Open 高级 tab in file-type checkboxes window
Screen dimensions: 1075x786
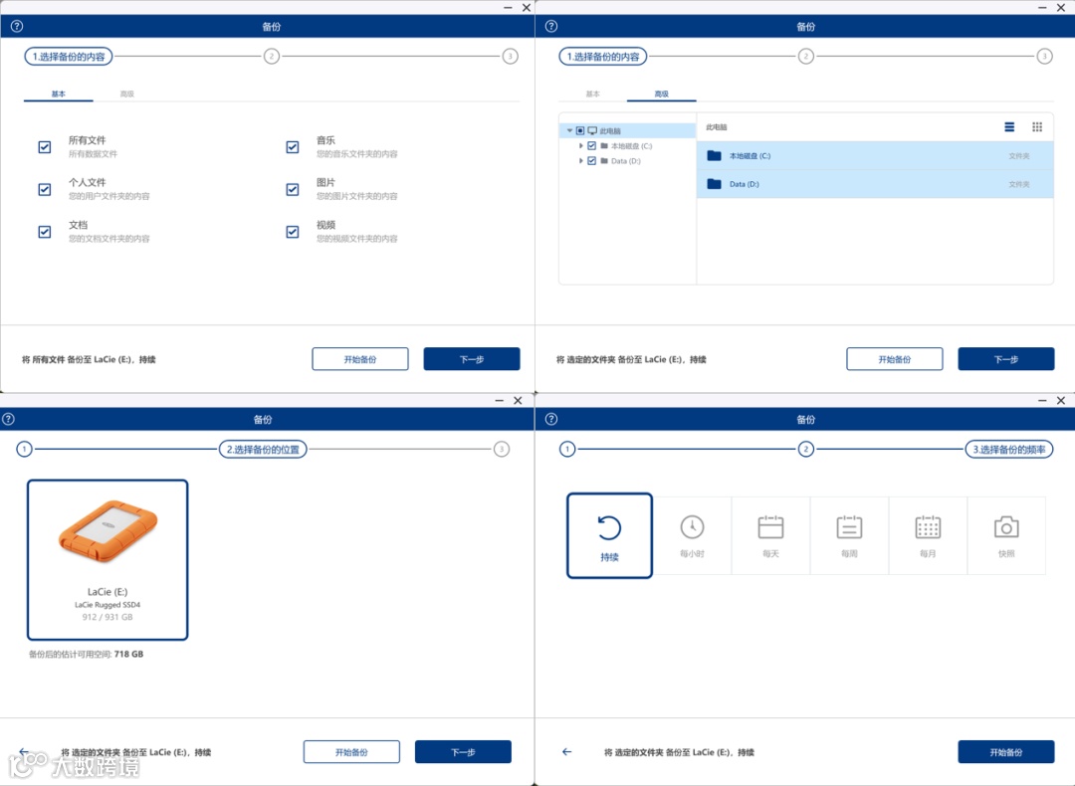pyautogui.click(x=126, y=94)
